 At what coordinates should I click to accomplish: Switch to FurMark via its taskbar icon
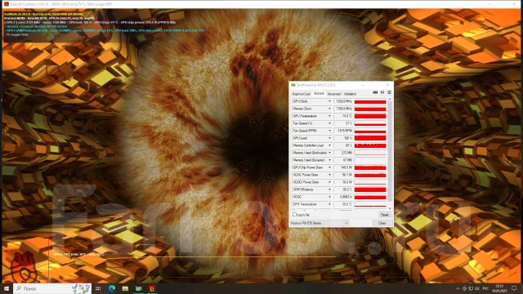pos(152,288)
